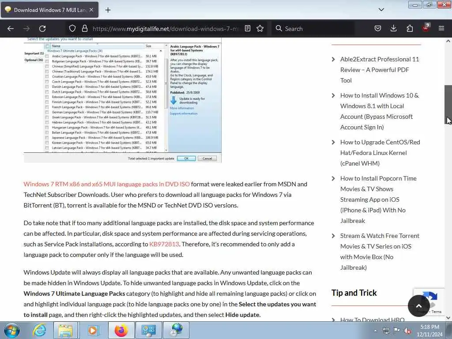The image size is (452, 339).
Task: Open the taskbar clock and date
Action: tap(429, 331)
